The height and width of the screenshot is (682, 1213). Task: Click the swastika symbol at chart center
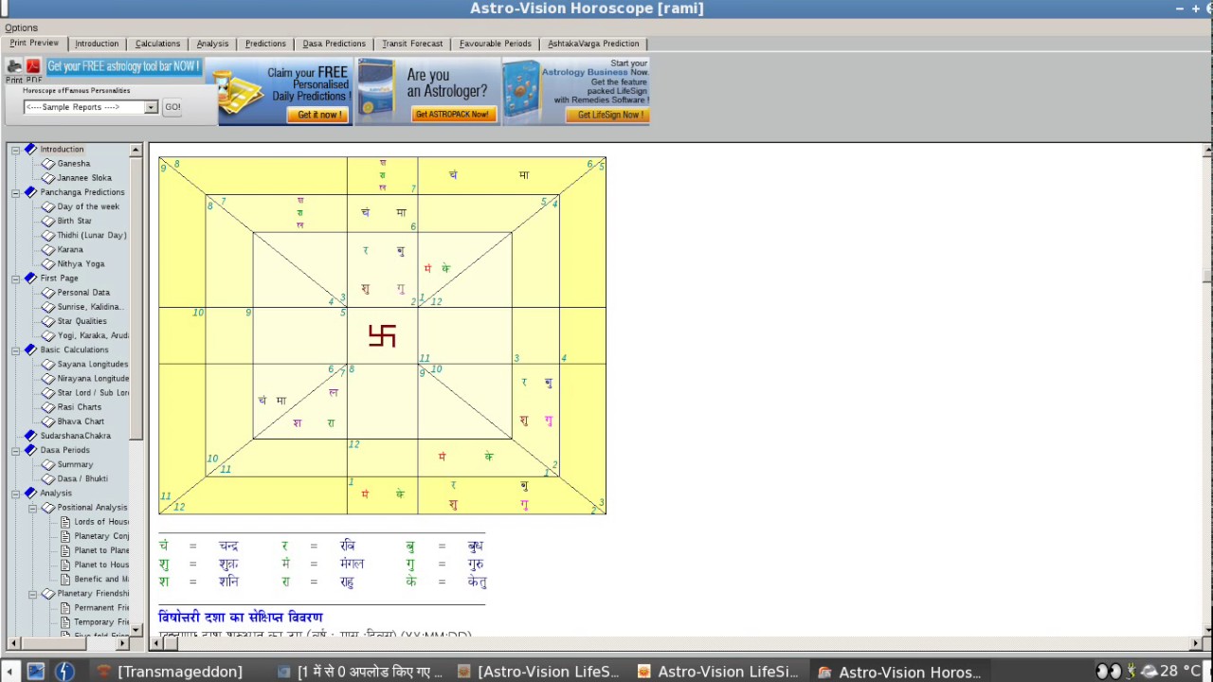pos(382,335)
